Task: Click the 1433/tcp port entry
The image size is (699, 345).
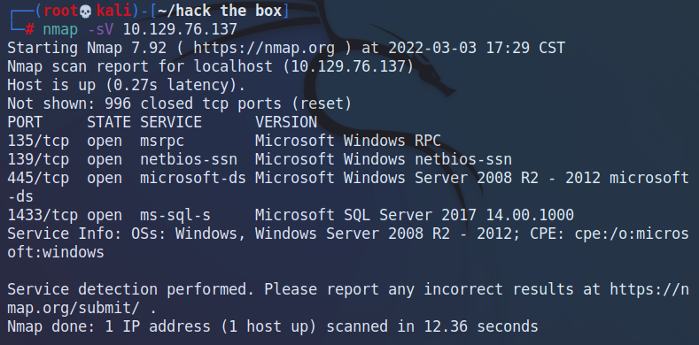Action: coord(43,216)
